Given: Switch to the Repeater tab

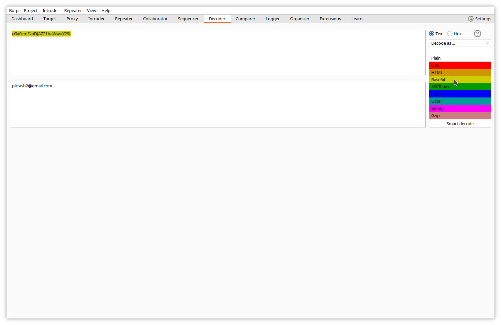Looking at the screenshot, I should coord(124,19).
